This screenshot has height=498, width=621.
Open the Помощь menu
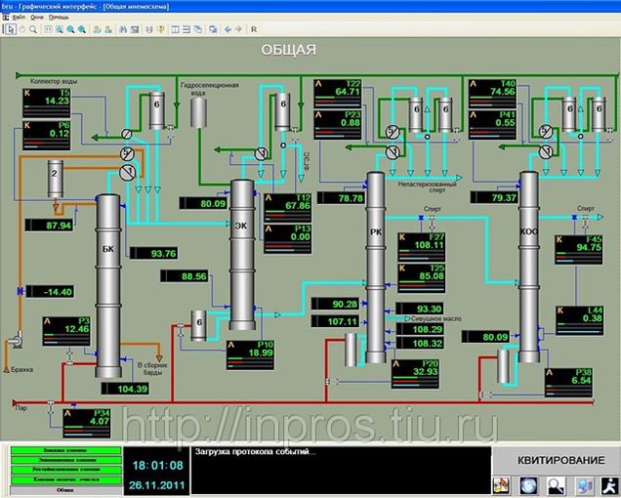59,18
